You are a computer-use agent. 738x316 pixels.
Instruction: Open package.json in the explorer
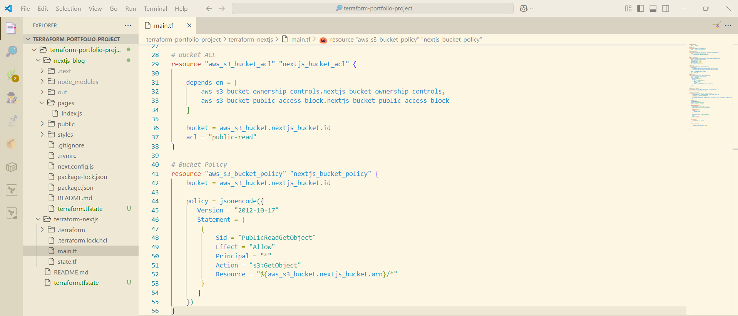(75, 187)
